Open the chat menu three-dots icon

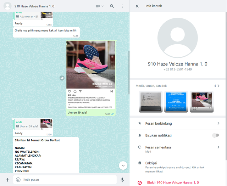coord(122,6)
